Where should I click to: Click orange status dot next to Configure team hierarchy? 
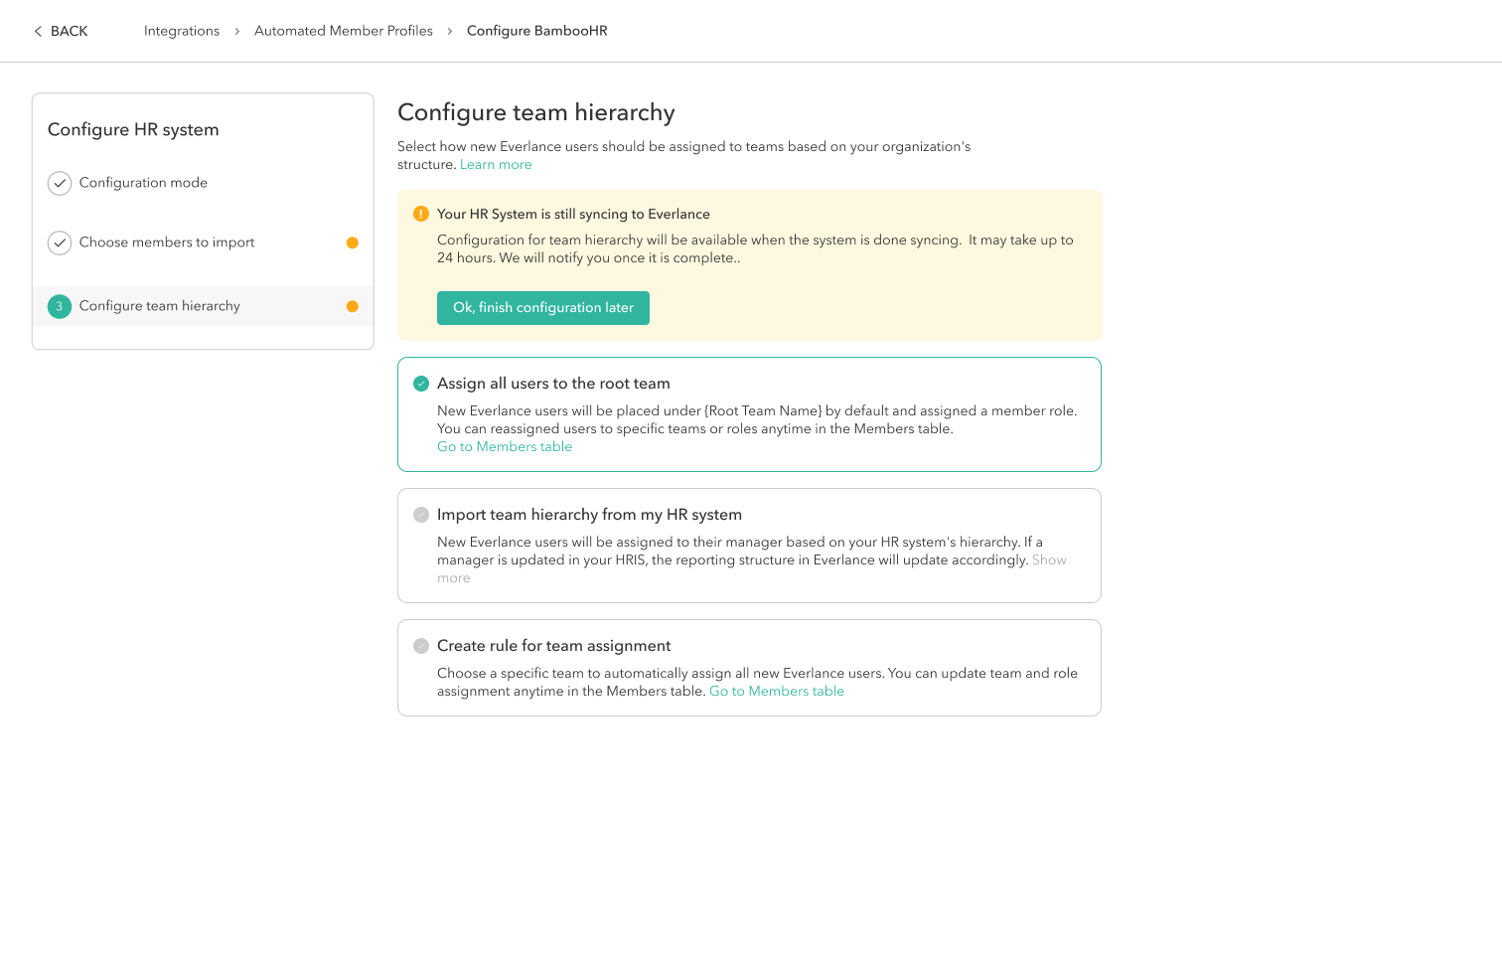pos(352,306)
